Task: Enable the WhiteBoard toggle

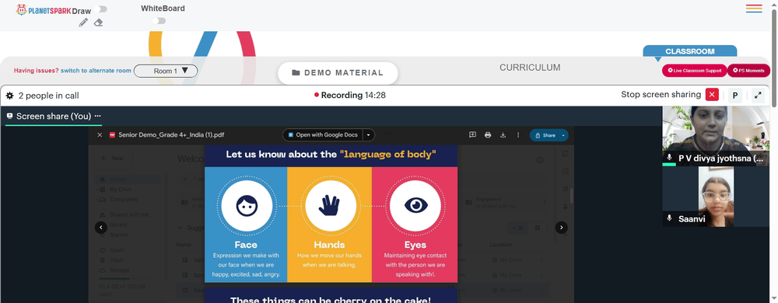Action: click(159, 21)
